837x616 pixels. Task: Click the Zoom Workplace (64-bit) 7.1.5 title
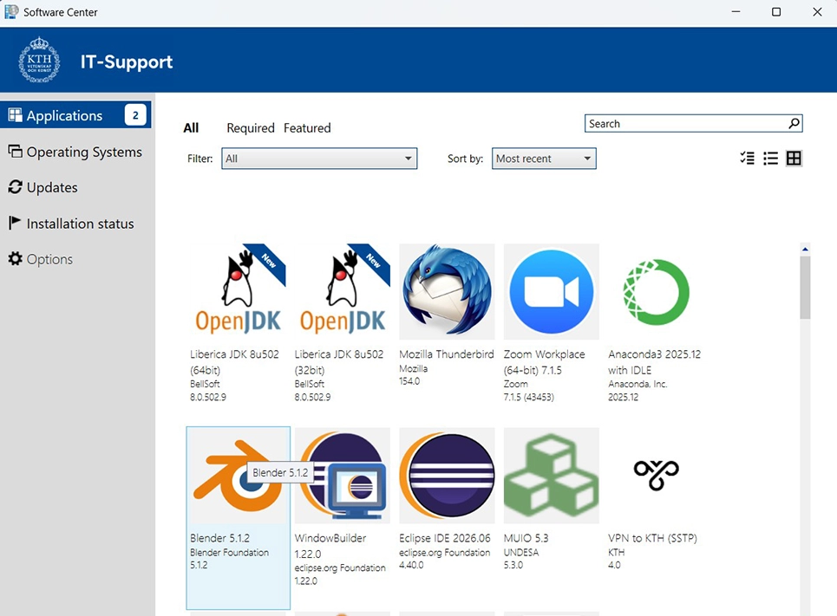[x=544, y=362]
